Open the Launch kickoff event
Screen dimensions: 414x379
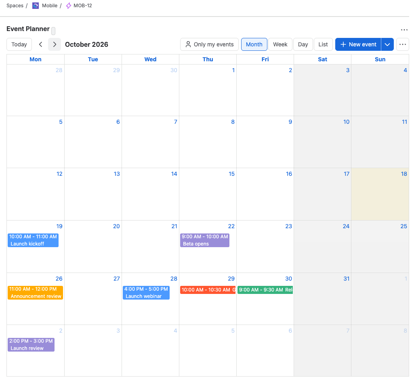tap(33, 240)
